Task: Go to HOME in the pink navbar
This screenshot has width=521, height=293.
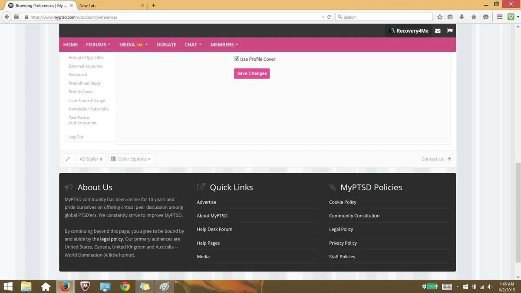Action: point(70,45)
